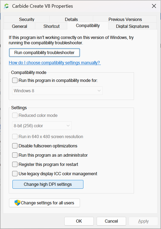Expand the 8-bit (256) color dropdown
161x229 pixels.
click(x=42, y=126)
